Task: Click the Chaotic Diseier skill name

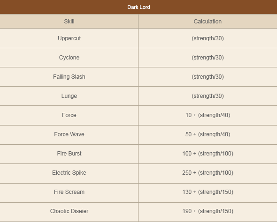Action: tap(69, 211)
